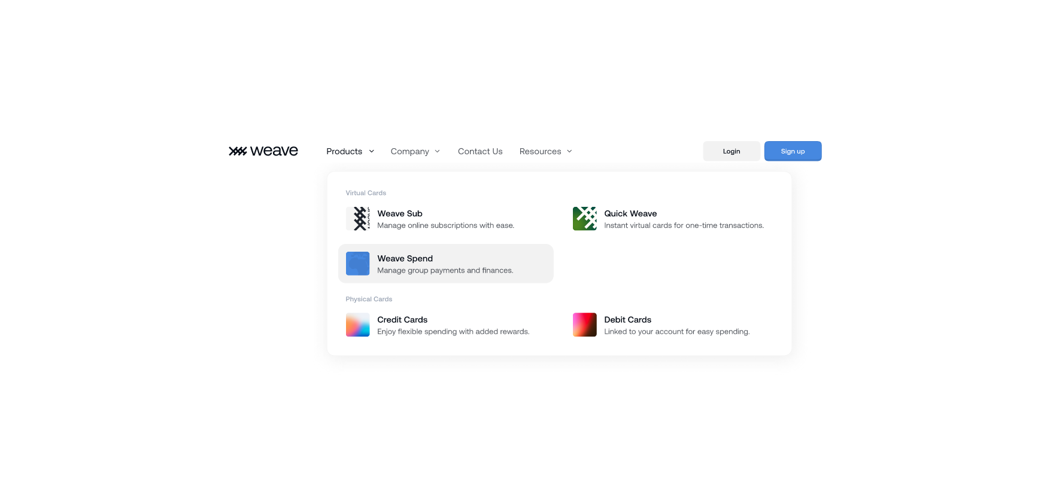Click 'Linked to your account for easy spending.'
The image size is (1053, 501).
pyautogui.click(x=677, y=331)
